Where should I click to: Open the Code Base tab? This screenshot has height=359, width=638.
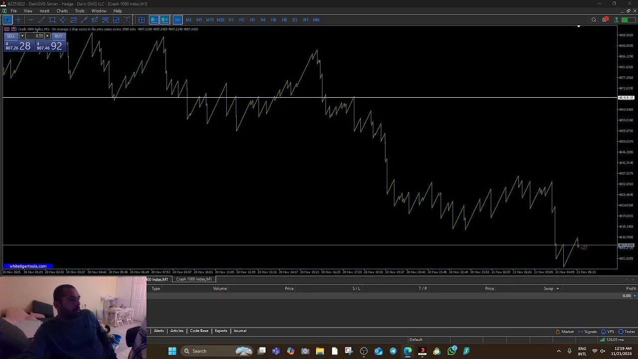click(199, 331)
